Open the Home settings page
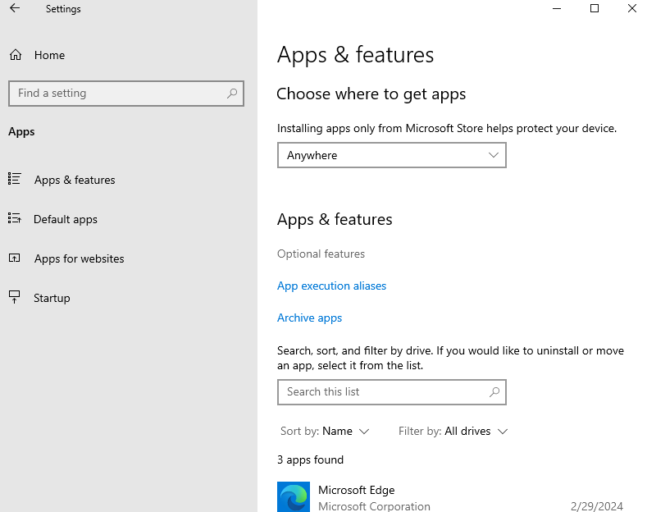This screenshot has width=647, height=512. click(49, 55)
